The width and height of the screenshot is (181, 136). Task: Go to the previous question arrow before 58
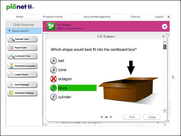(101, 117)
